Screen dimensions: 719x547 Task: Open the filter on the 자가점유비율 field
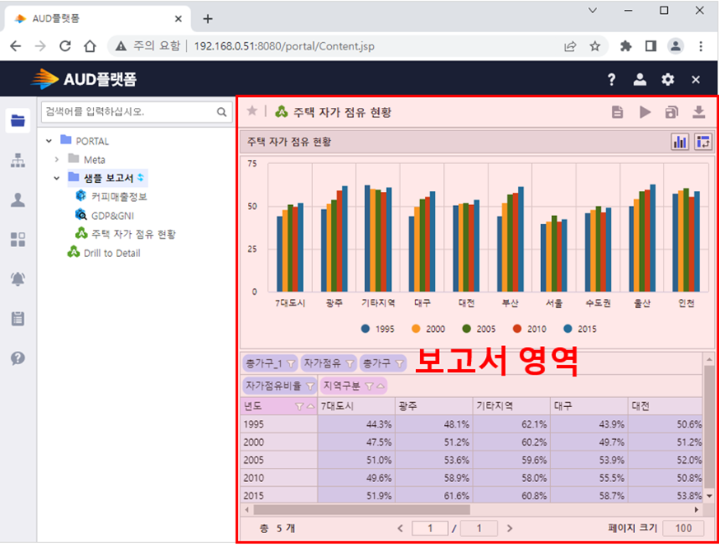pos(310,386)
